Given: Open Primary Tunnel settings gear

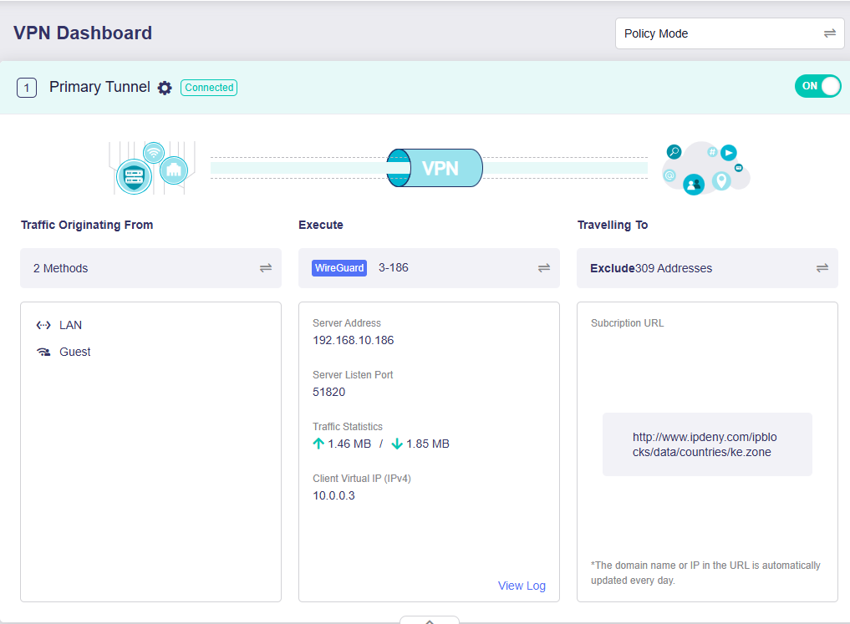Looking at the screenshot, I should pyautogui.click(x=165, y=88).
